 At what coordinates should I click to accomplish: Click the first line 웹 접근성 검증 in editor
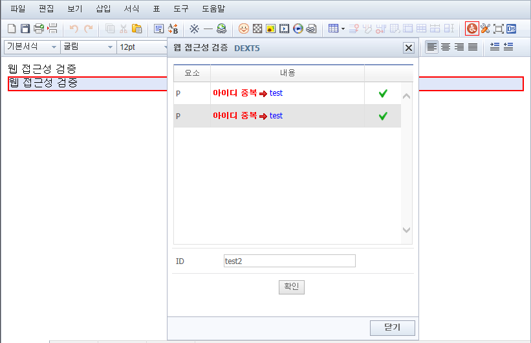(42, 69)
